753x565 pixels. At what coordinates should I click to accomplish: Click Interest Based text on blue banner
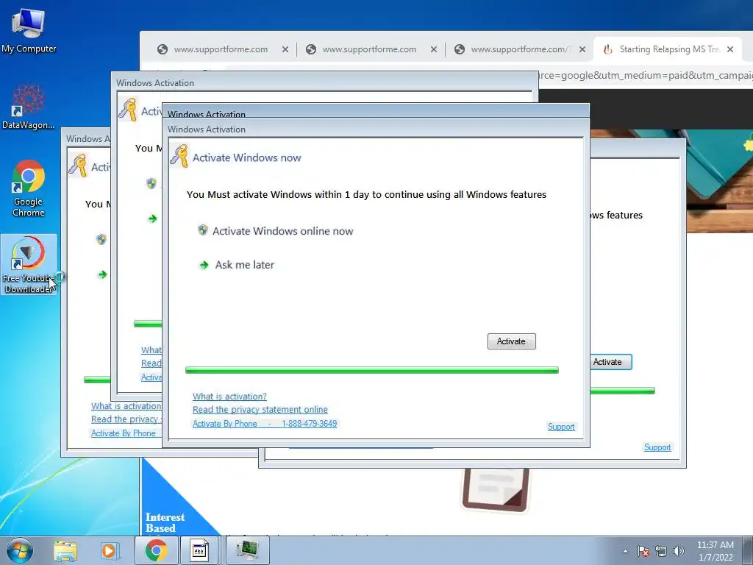point(165,522)
